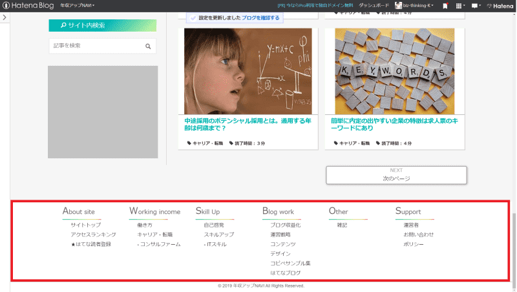Click the PR Pro domain promotion link
Viewport: 517px width, 292px height.
click(315, 6)
